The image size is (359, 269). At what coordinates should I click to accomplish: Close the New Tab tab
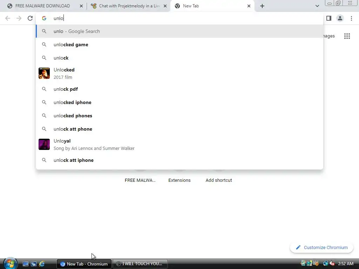click(249, 6)
